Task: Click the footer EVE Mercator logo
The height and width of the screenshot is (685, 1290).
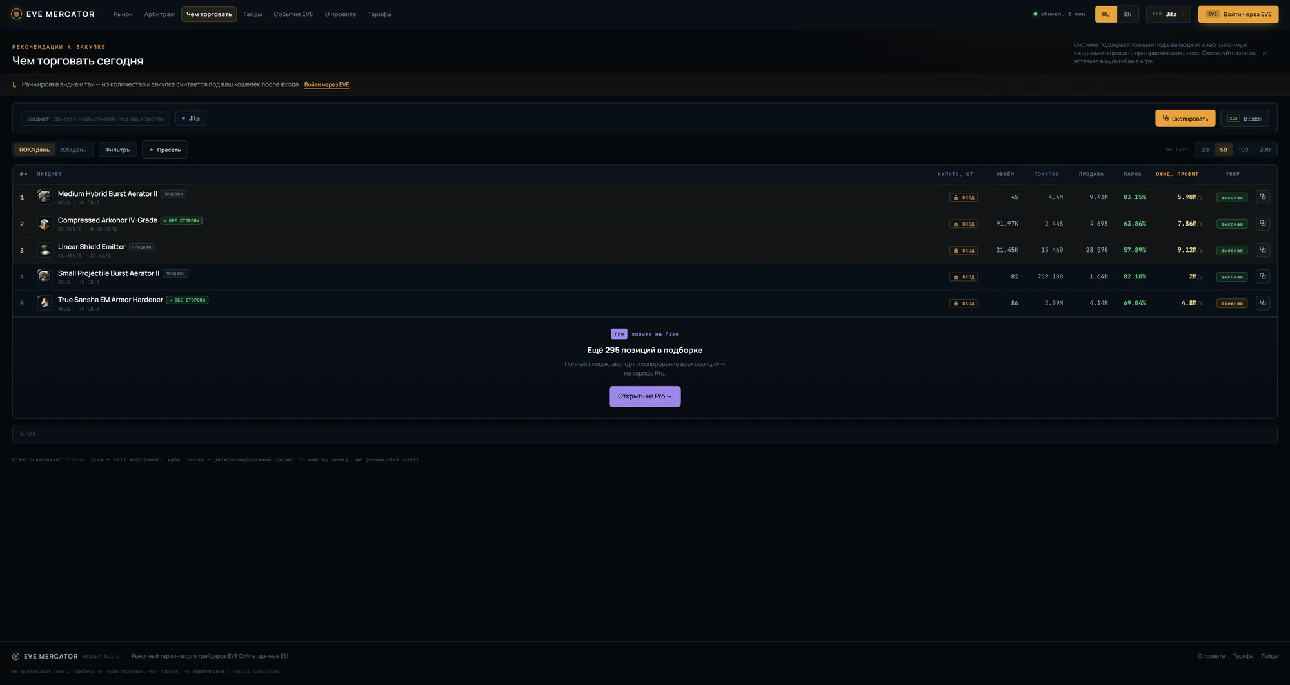Action: [45, 656]
